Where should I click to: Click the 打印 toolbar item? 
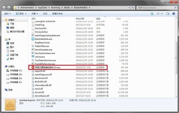click(45, 14)
